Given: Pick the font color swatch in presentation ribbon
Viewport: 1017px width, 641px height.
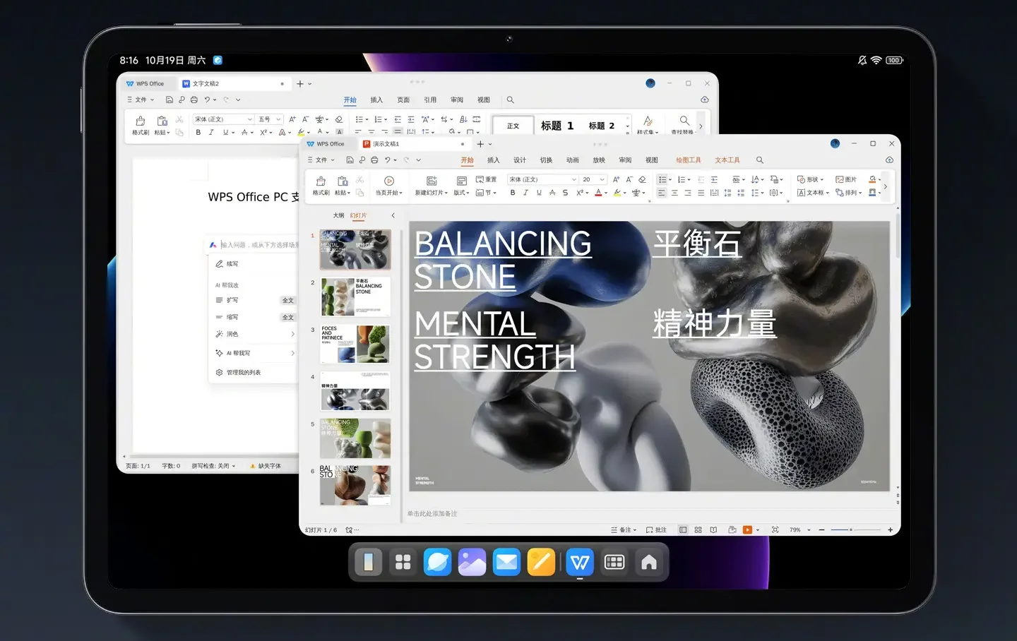Looking at the screenshot, I should tap(598, 193).
